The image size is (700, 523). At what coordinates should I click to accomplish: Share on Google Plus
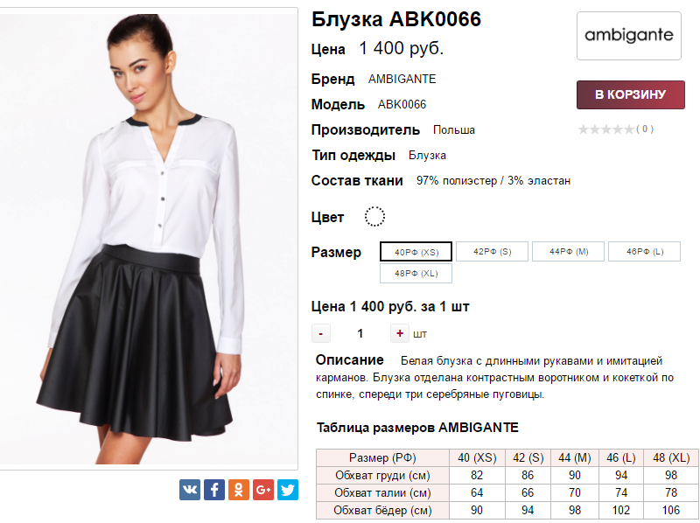click(x=263, y=490)
